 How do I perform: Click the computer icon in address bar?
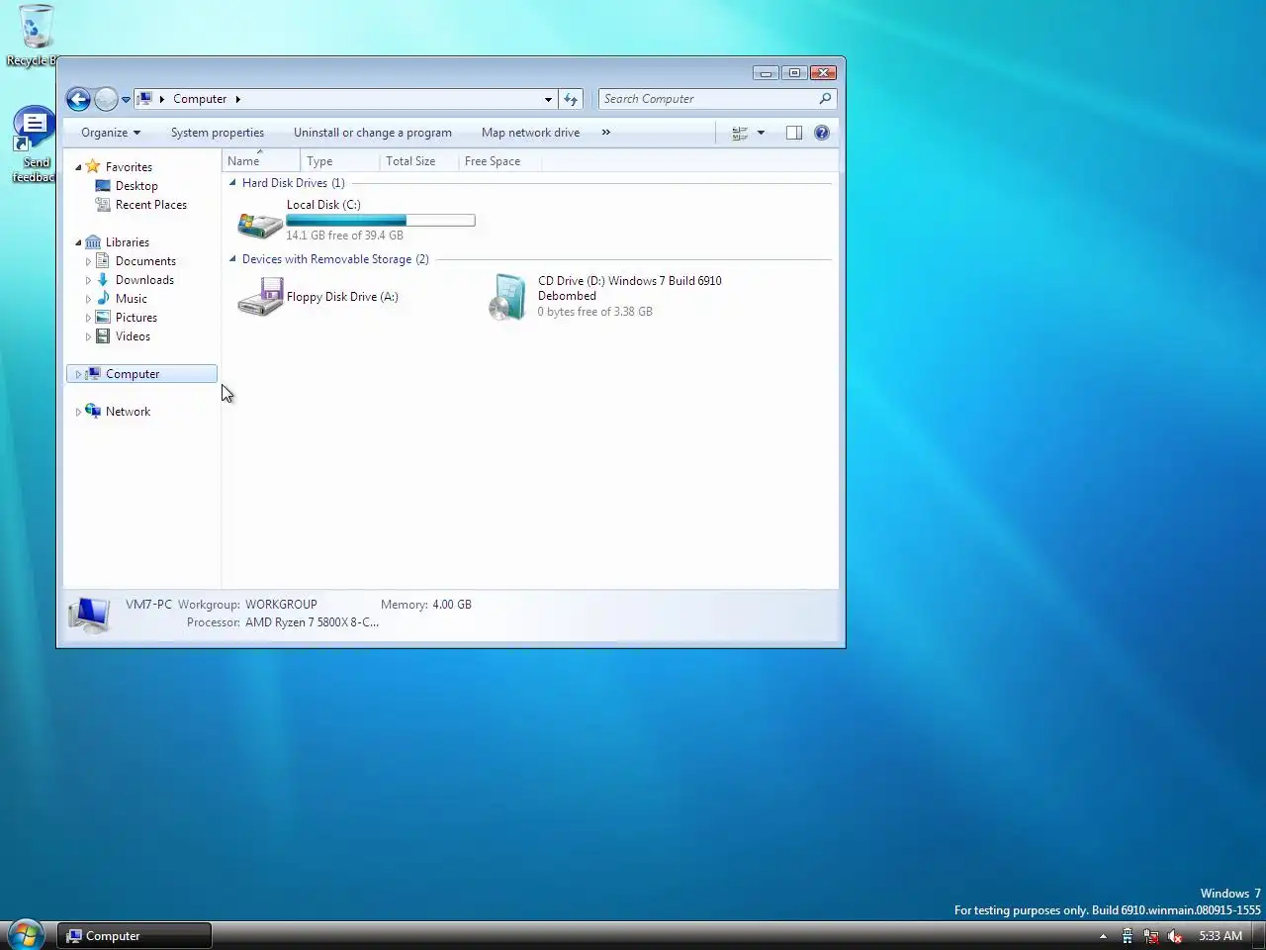(144, 99)
